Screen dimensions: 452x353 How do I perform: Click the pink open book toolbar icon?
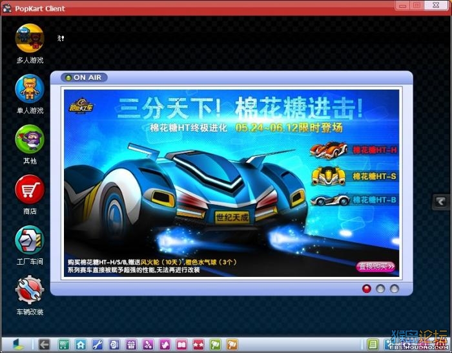[181, 345]
